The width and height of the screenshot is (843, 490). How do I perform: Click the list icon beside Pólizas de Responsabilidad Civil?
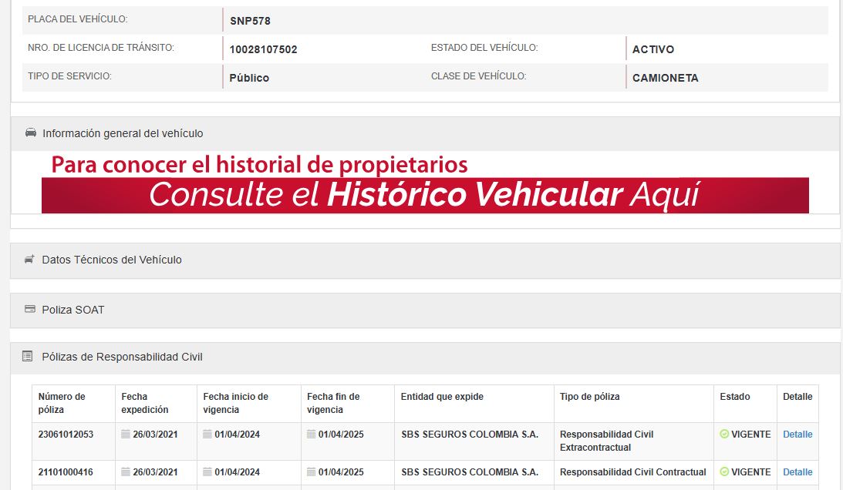[x=28, y=357]
